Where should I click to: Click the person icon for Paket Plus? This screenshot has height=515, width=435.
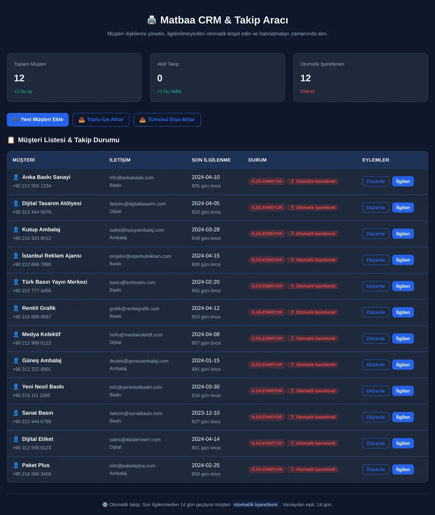(16, 465)
